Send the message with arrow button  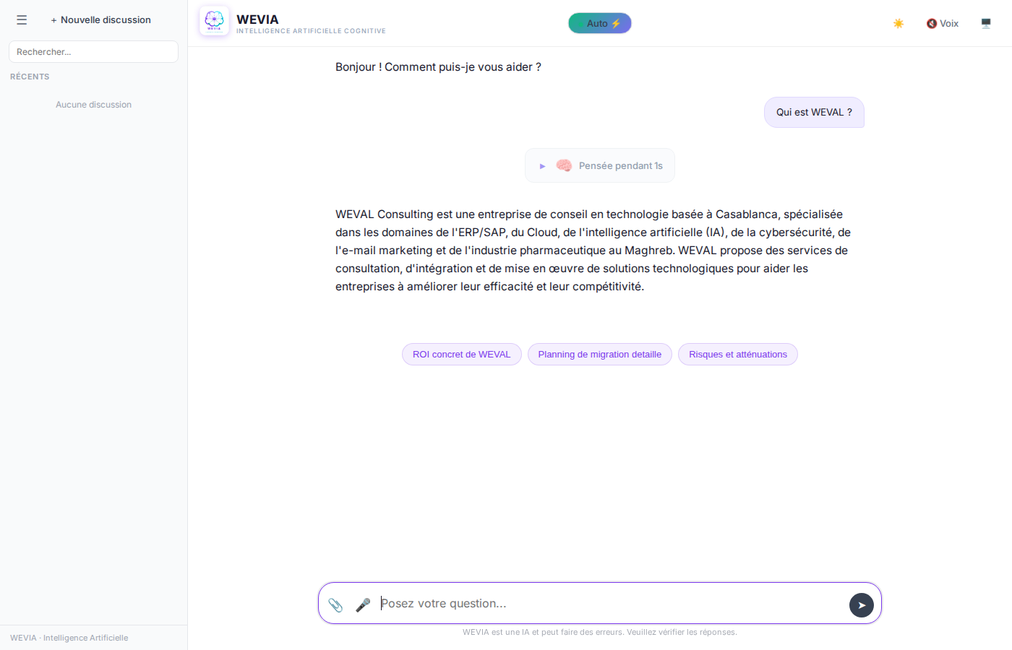861,605
